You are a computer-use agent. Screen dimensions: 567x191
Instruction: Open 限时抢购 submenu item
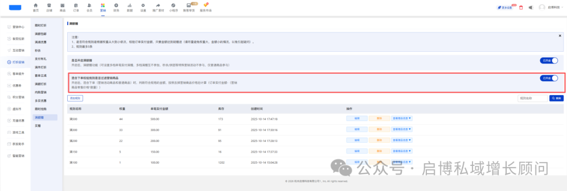(40, 109)
